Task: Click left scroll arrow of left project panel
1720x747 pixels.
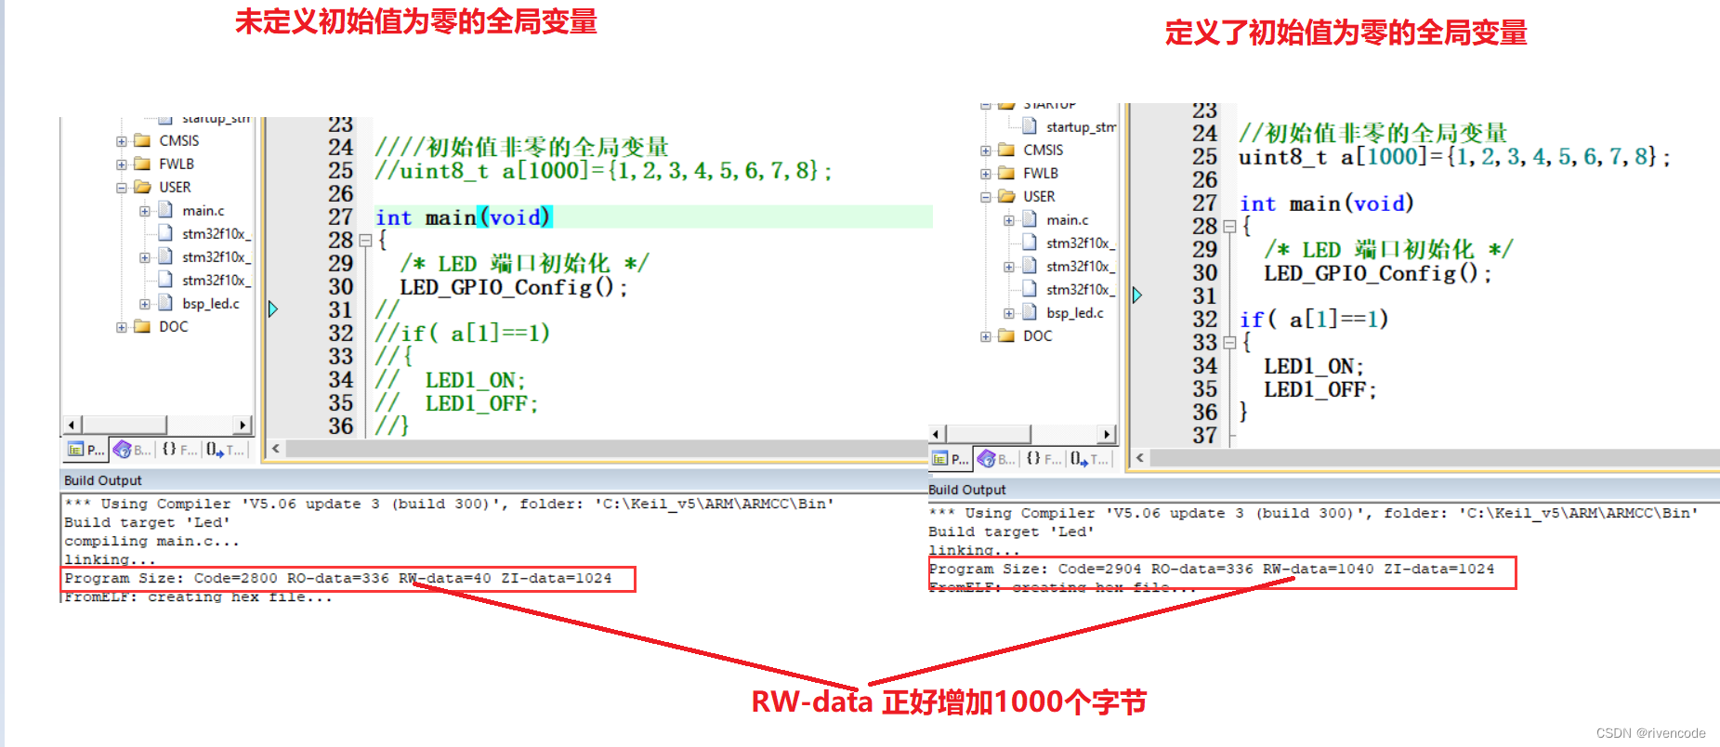Action: coord(72,425)
